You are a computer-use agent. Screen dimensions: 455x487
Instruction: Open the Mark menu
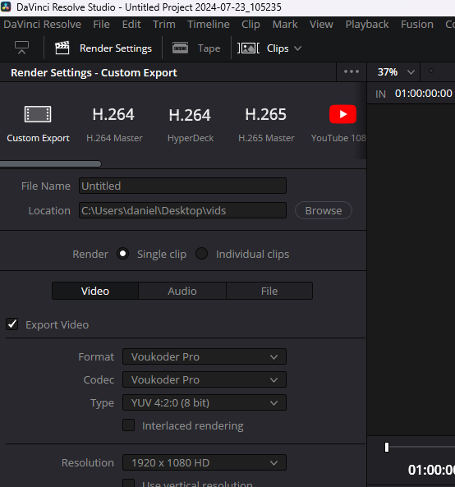285,24
